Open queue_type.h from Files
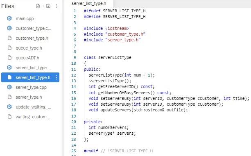The image size is (251, 156). (x=29, y=48)
